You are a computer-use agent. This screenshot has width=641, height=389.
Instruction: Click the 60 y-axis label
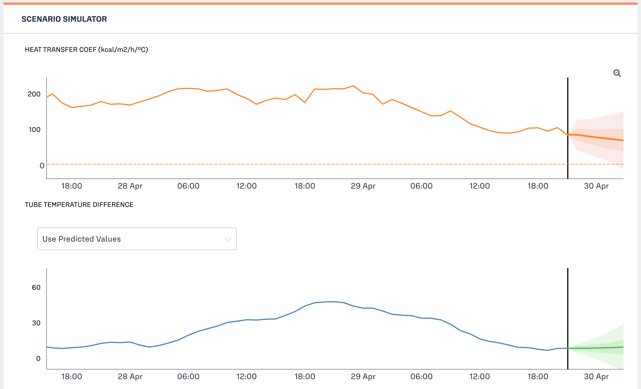pyautogui.click(x=36, y=288)
